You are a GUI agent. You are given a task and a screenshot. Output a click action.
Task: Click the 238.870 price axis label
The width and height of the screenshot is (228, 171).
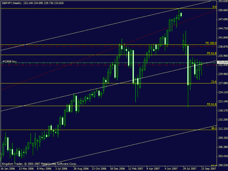(x=223, y=47)
